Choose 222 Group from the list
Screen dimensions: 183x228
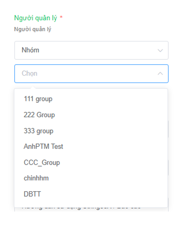(39, 115)
